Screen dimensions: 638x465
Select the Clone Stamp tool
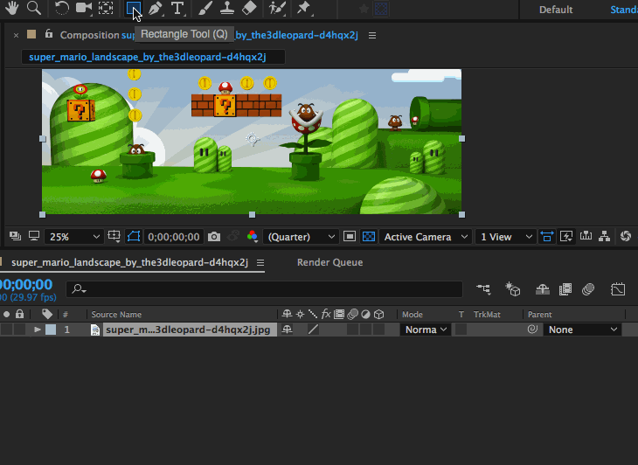click(x=226, y=9)
